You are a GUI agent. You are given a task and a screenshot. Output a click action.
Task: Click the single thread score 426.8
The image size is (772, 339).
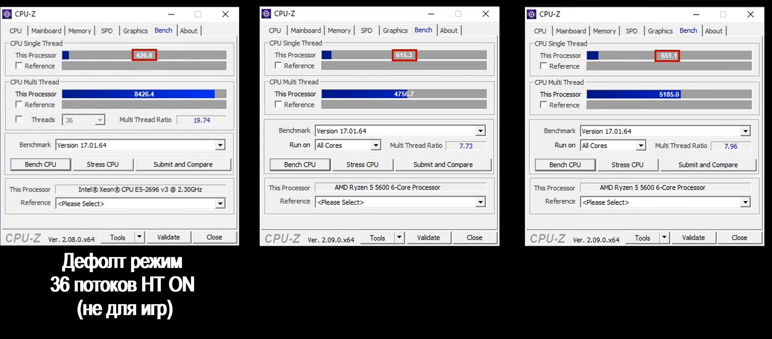click(144, 55)
